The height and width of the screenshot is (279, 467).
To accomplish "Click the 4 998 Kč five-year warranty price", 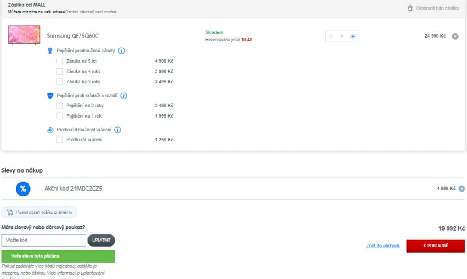I will point(164,61).
